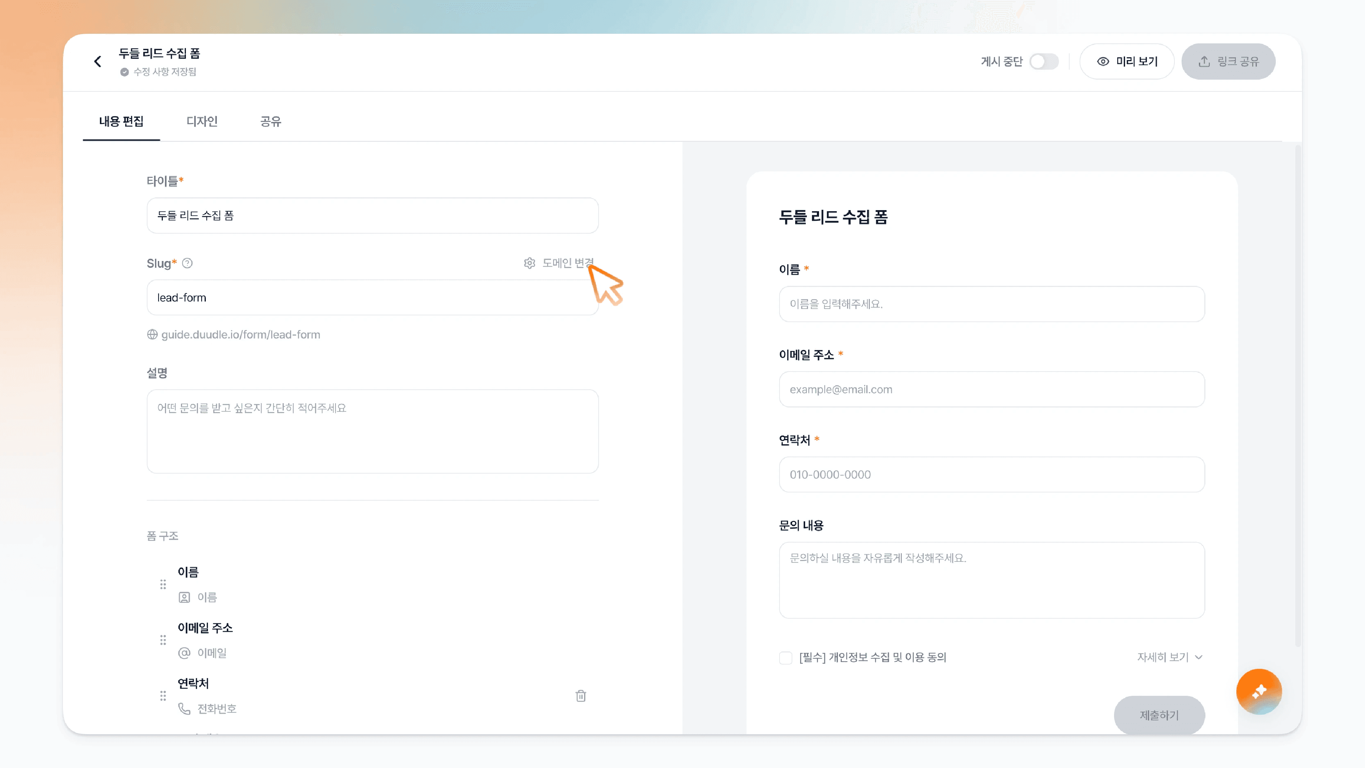Click the preview 연락처 phone input
This screenshot has width=1365, height=768.
coord(992,474)
